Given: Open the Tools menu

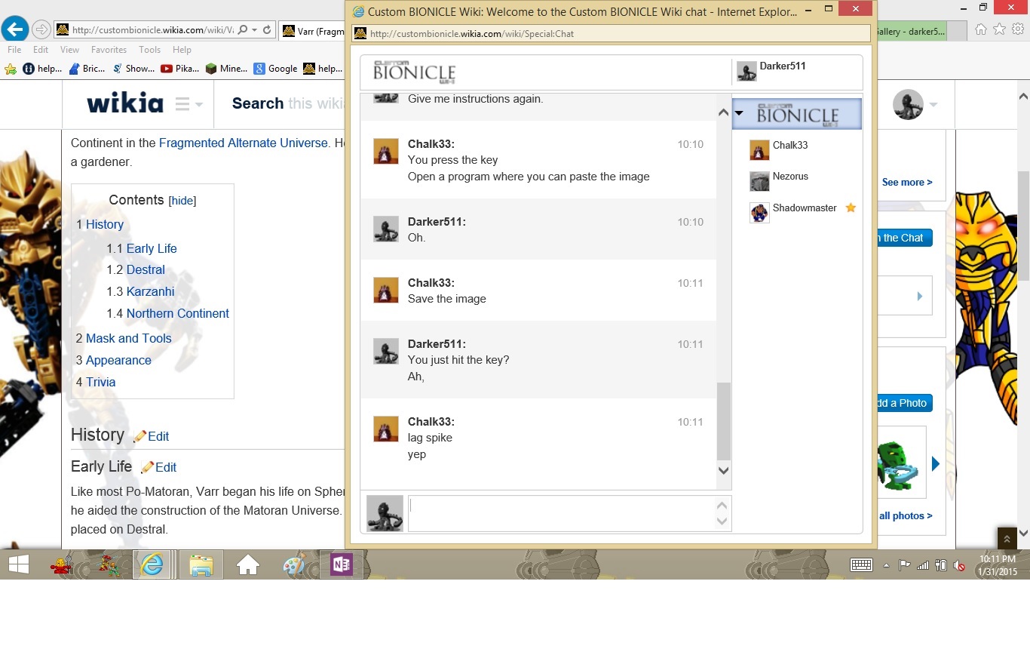Looking at the screenshot, I should 149,50.
